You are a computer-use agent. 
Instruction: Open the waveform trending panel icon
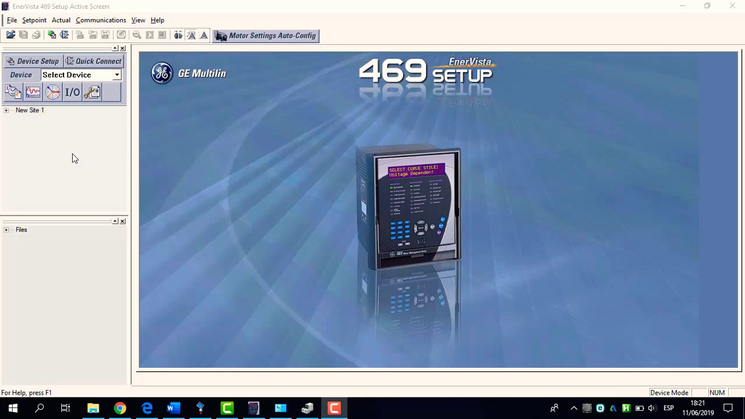33,92
